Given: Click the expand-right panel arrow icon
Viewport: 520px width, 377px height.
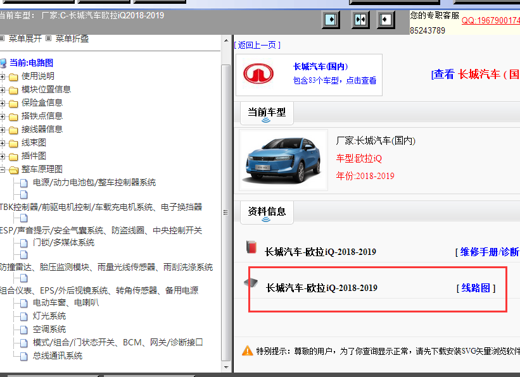Looking at the screenshot, I should (331, 20).
